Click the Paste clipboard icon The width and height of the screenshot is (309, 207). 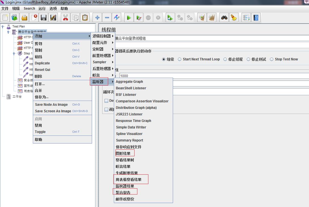(x=85, y=18)
